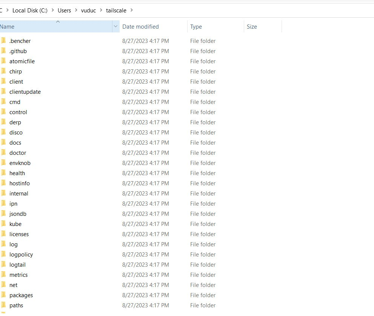Click the logtail folder icon
This screenshot has height=316, width=374.
coord(3,264)
